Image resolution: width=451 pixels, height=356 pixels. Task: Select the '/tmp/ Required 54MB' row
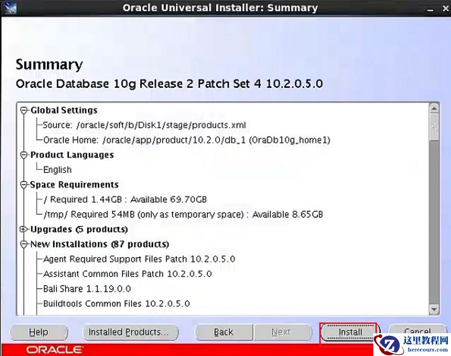click(183, 214)
